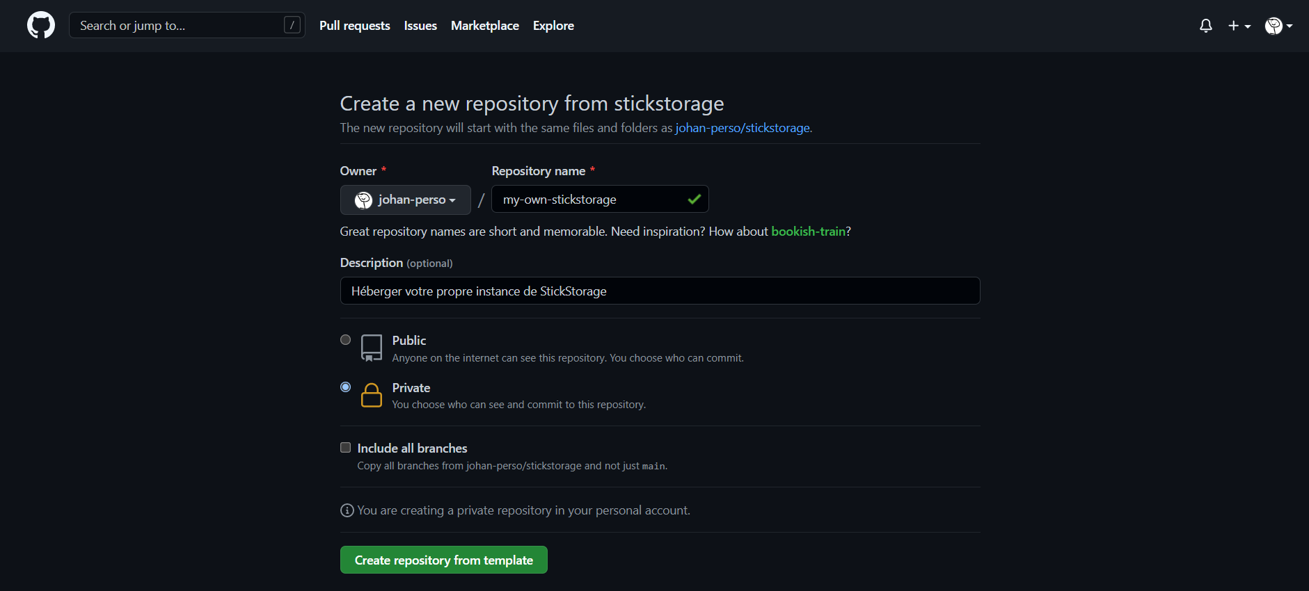
Task: Open notifications bell icon
Action: point(1206,26)
